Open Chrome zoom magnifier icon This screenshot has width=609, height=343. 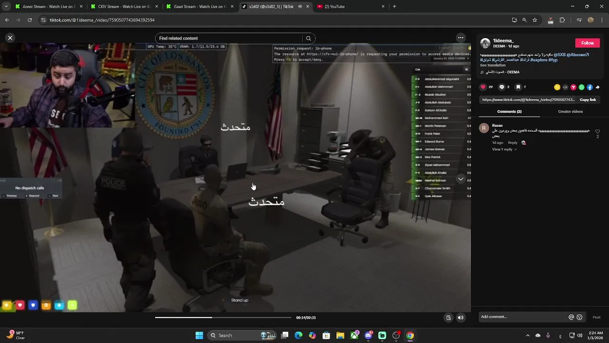pos(524,20)
